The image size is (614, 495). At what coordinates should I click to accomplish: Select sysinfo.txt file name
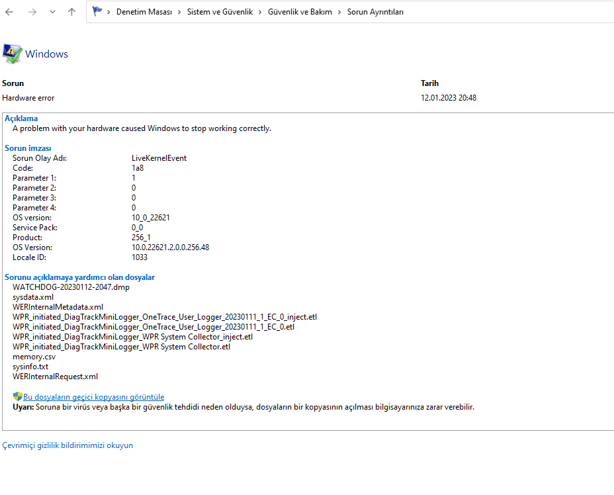(30, 367)
